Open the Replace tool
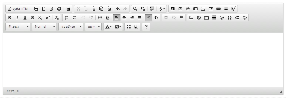This screenshot has height=100, width=287. click(x=143, y=9)
